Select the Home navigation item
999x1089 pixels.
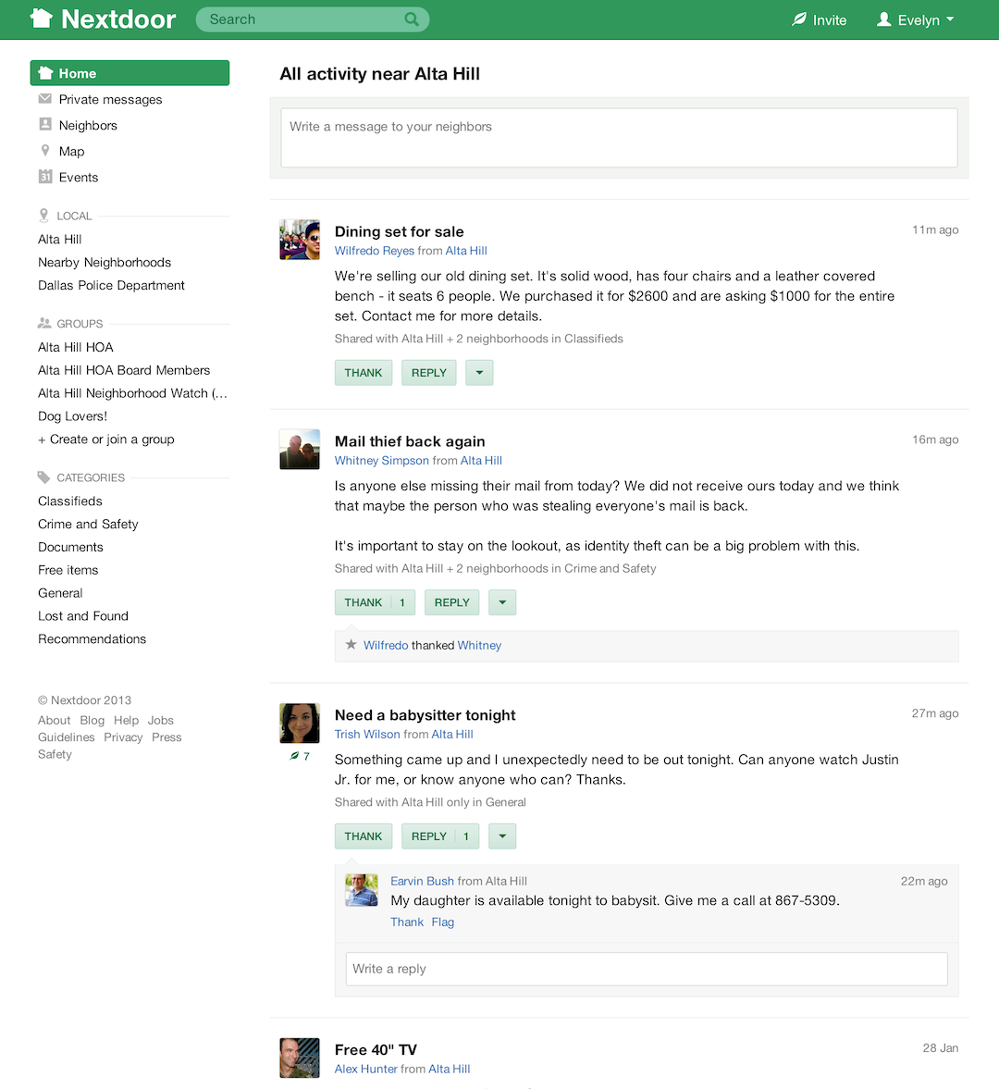tap(129, 73)
